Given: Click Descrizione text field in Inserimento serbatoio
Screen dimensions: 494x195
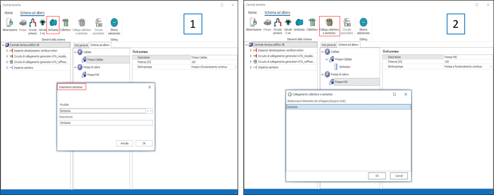Looking at the screenshot, I should 106,123.
